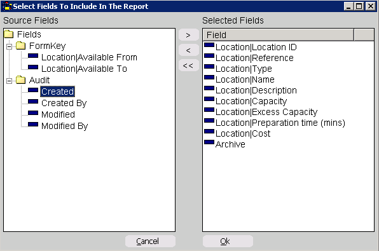This screenshot has height=251, width=379.
Task: Remove all fields with << button
Action: [x=188, y=65]
